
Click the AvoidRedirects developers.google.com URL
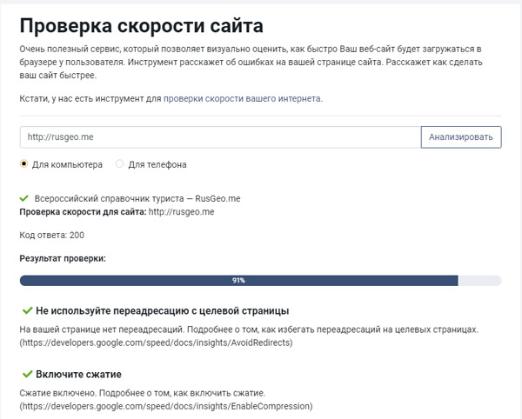coord(156,343)
